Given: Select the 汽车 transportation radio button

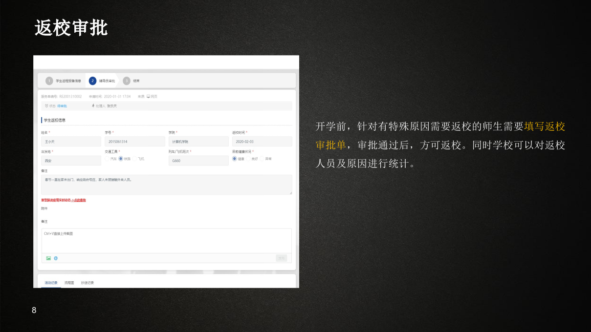Looking at the screenshot, I should [108, 159].
